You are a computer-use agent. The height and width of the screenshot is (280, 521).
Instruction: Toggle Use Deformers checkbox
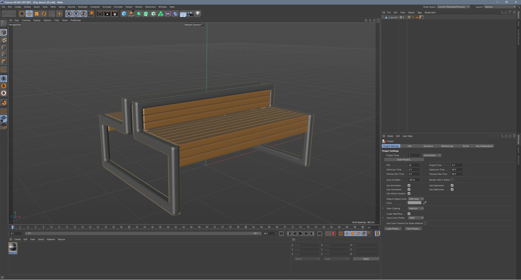coord(452,190)
